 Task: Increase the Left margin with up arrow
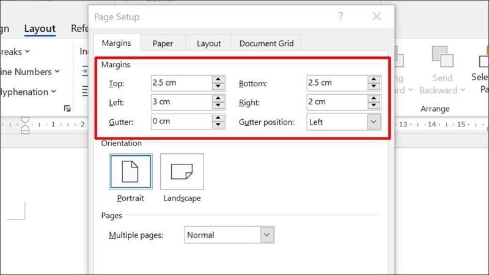(x=218, y=98)
